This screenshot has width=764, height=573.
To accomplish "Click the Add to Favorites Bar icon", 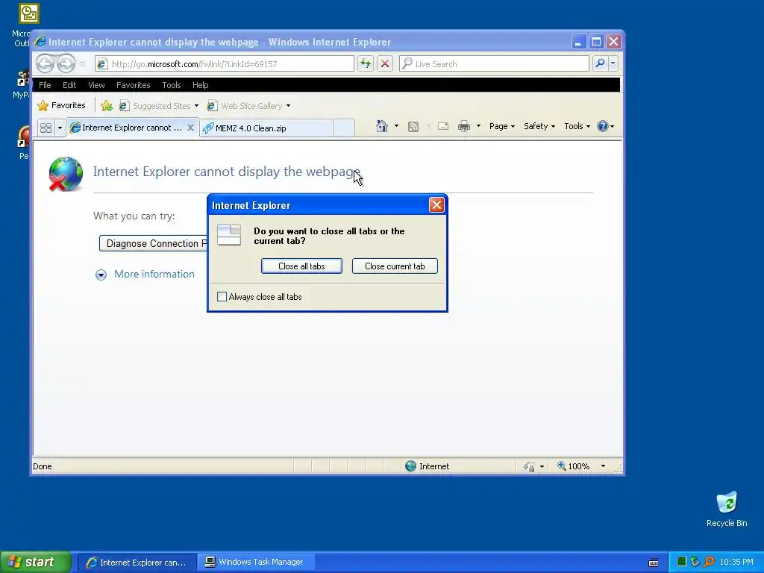I will [107, 105].
